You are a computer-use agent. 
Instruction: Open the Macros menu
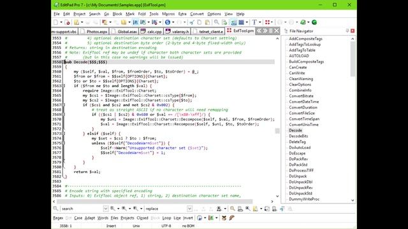click(x=168, y=14)
